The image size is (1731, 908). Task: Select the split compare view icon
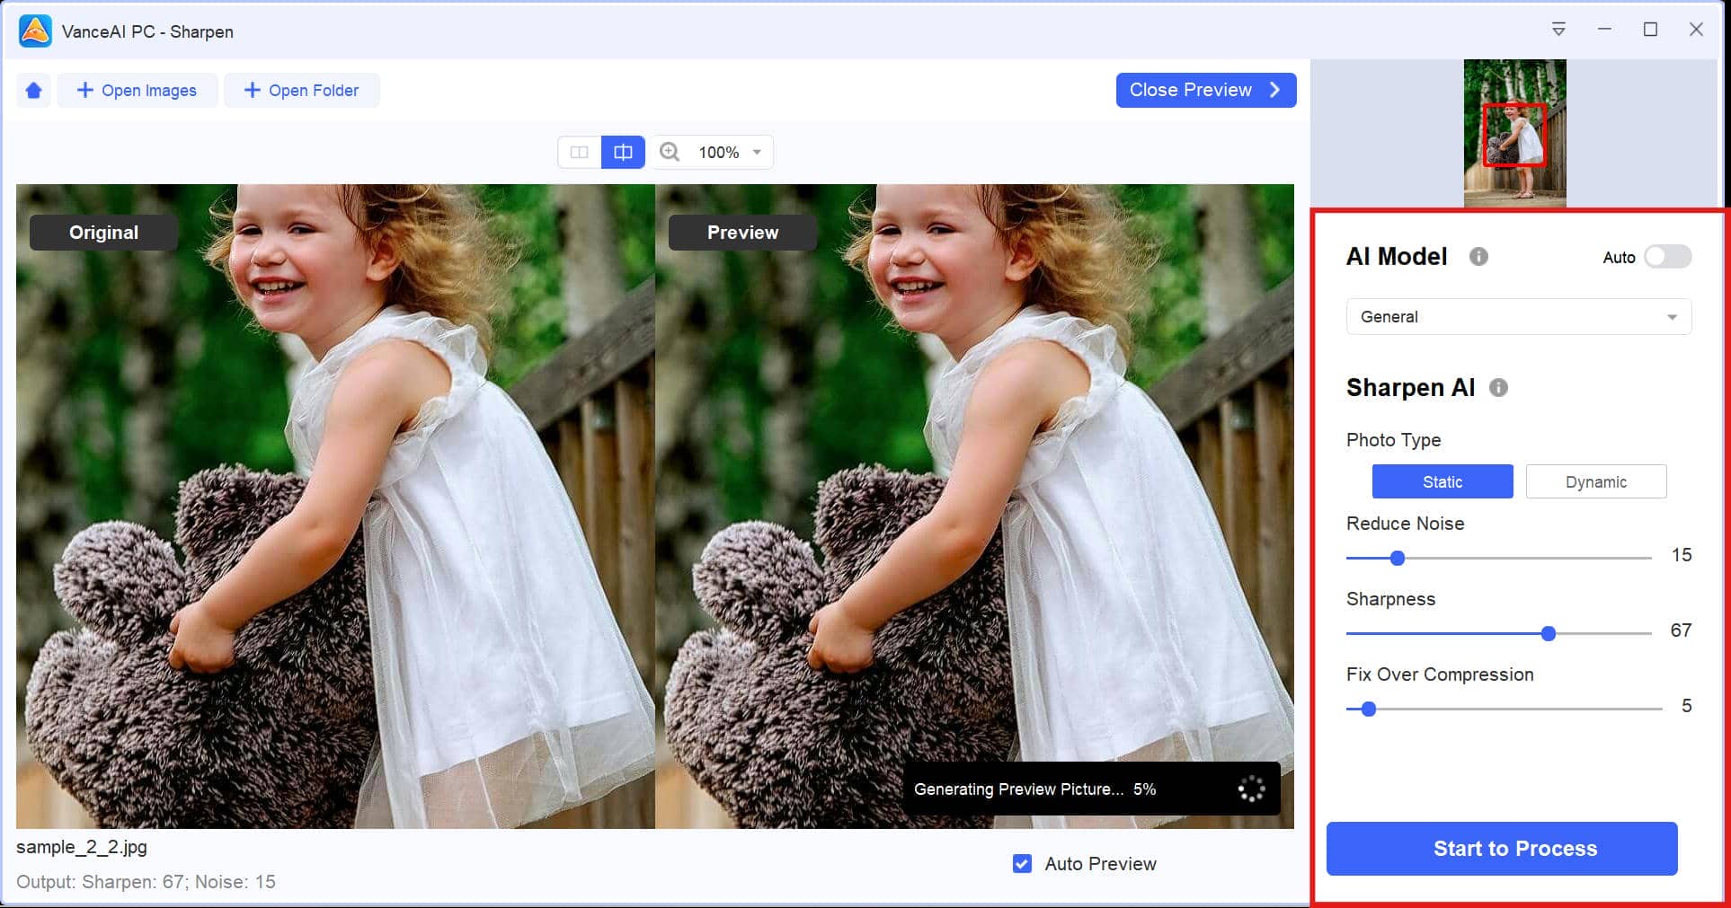pos(623,153)
